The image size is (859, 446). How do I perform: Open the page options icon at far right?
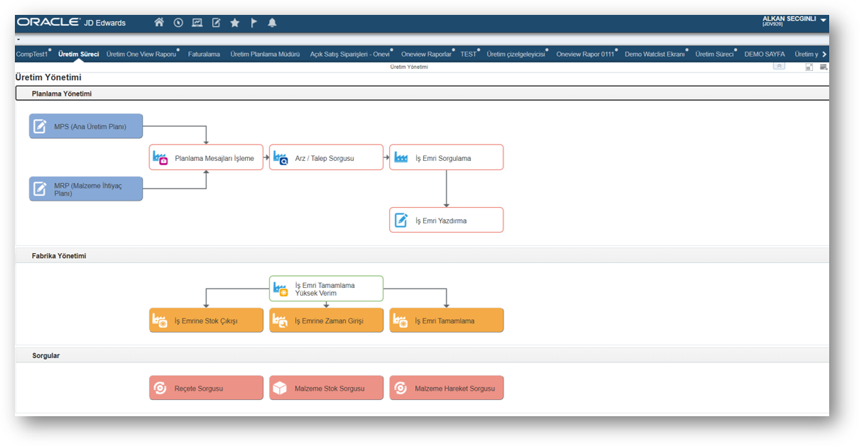pos(824,67)
